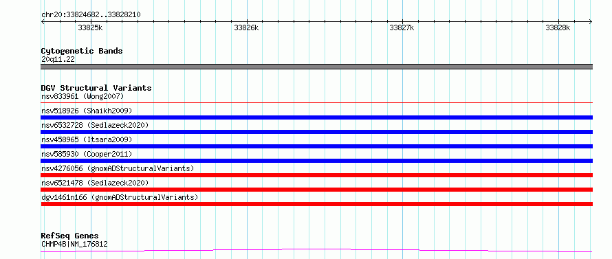Click the 33828k ruler tick label

[x=558, y=27]
